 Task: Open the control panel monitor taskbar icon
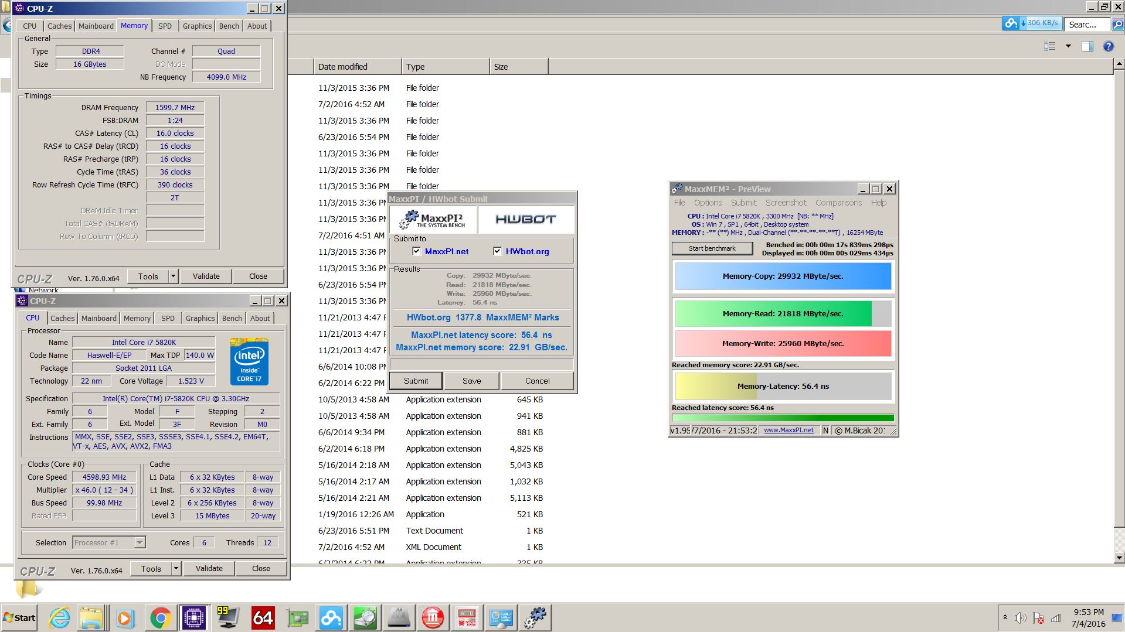[x=501, y=618]
